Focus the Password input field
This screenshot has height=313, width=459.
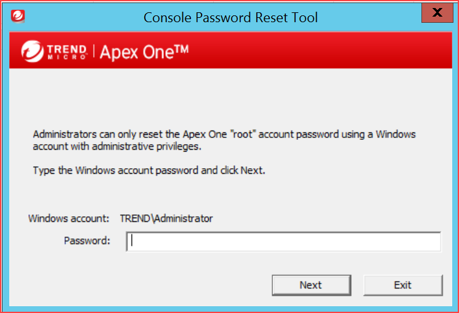[283, 242]
